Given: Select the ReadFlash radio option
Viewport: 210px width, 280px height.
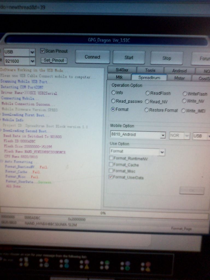Looking at the screenshot, I should pyautogui.click(x=147, y=93).
